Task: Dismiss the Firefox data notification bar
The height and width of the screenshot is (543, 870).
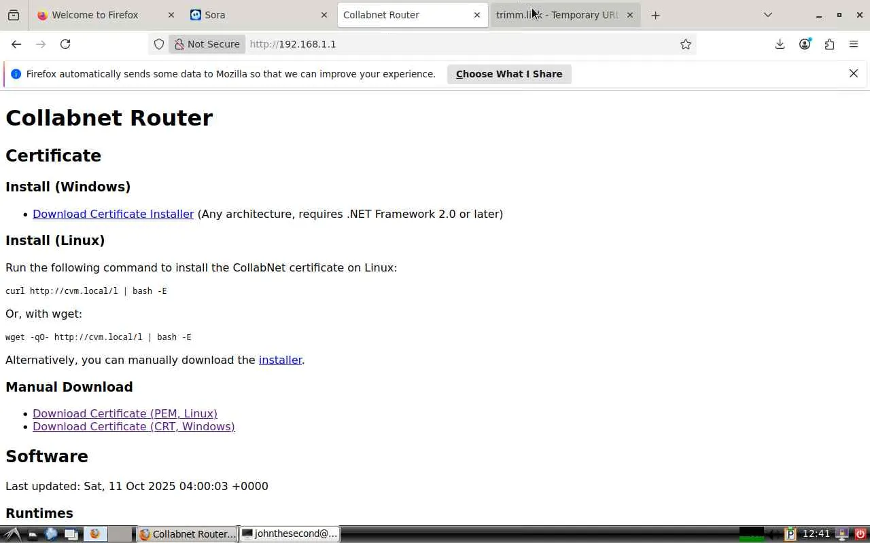Action: pos(854,73)
